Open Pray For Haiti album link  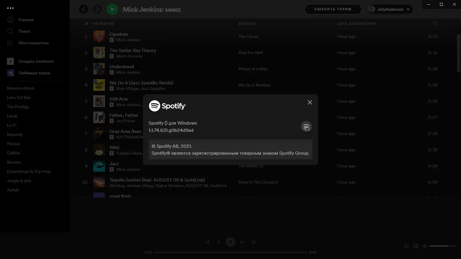click(251, 53)
